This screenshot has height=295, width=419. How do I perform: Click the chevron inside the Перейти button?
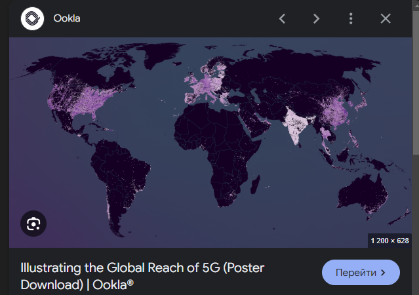pyautogui.click(x=383, y=273)
